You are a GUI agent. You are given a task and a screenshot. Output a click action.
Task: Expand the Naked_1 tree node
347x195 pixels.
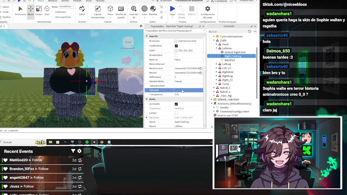coord(214,88)
